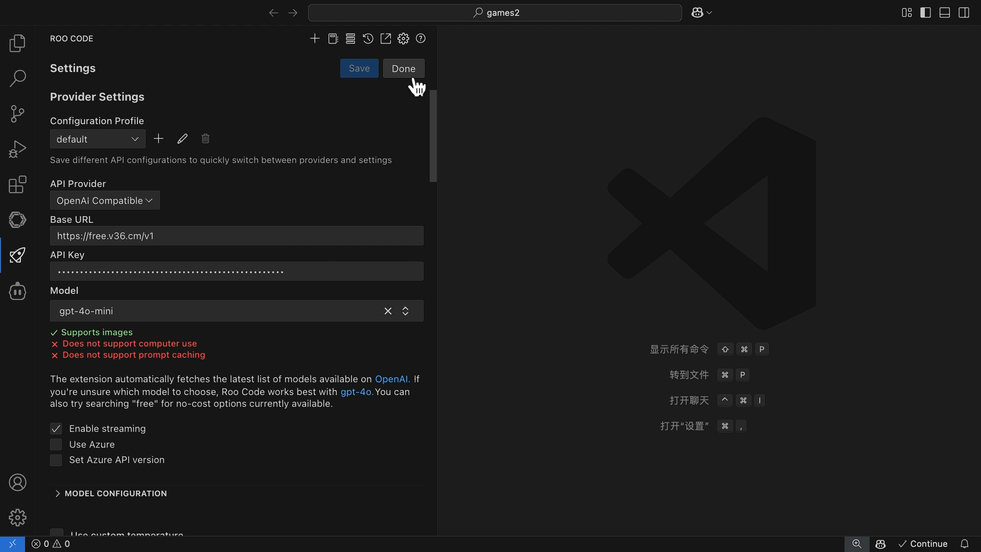Open the Copilot menu in title bar
Viewport: 981px width, 552px height.
(x=702, y=13)
